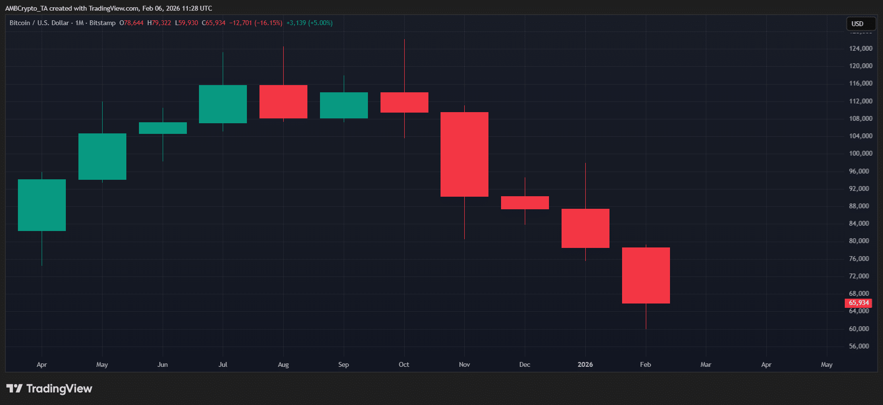Click the 108,000 price axis label
Screen dimensions: 883x405
click(861, 118)
